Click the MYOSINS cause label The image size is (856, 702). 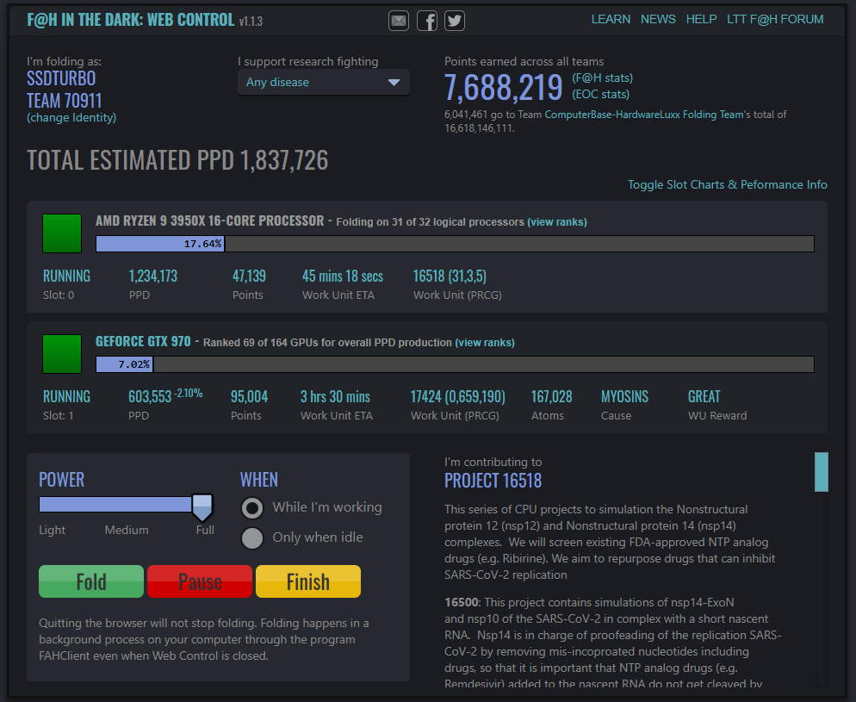pyautogui.click(x=624, y=397)
